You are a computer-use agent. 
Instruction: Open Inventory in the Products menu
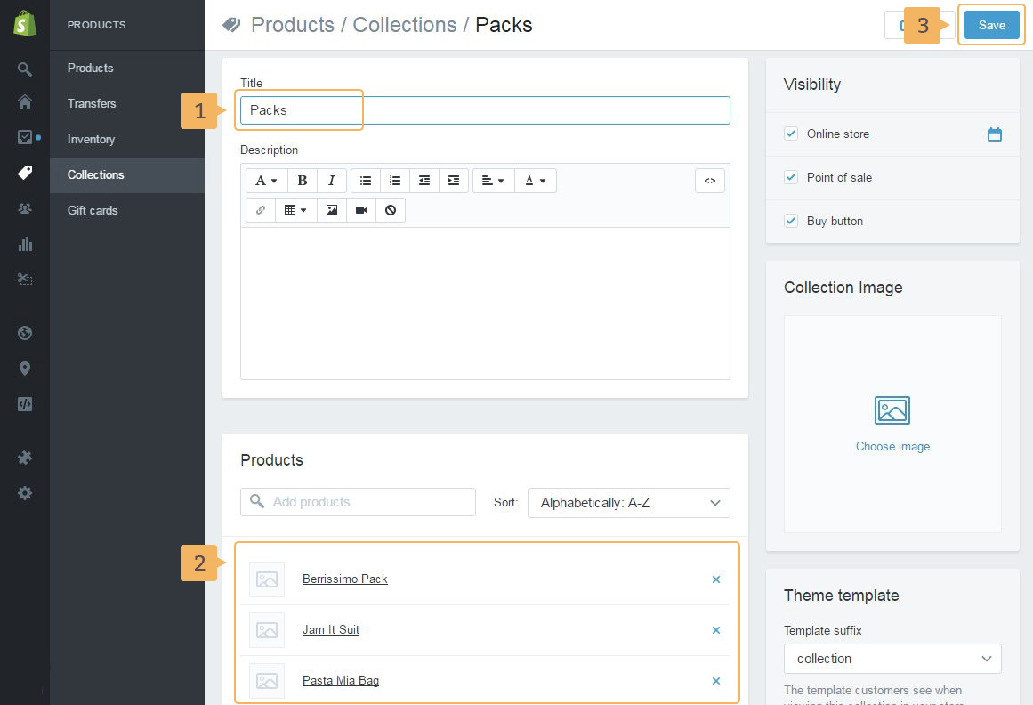[x=91, y=139]
